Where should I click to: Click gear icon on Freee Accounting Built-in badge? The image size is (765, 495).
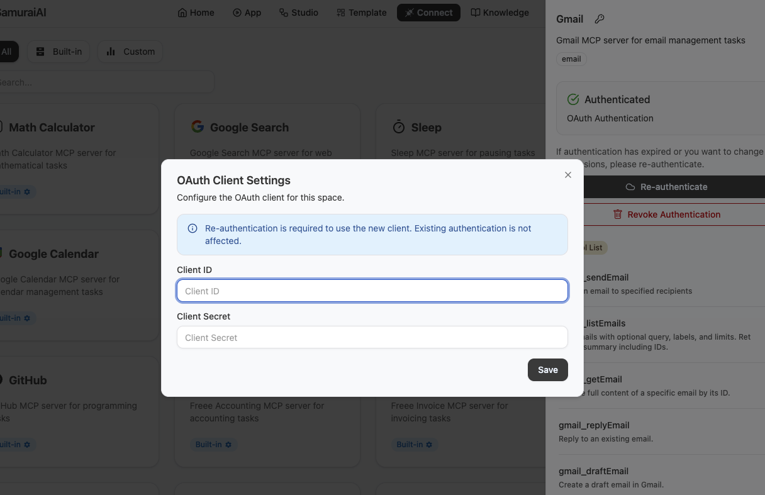click(x=228, y=445)
